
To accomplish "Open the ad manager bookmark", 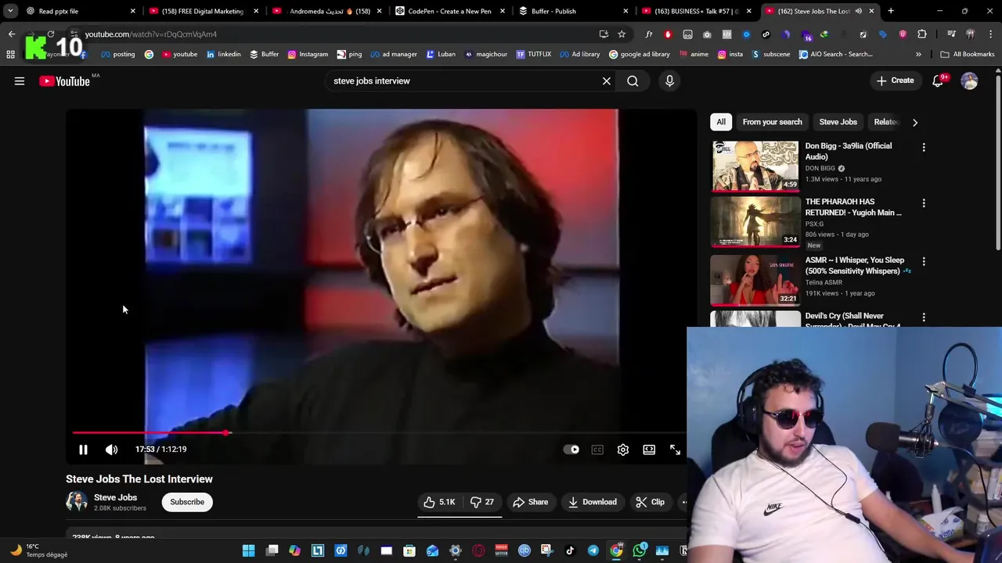I will pos(394,54).
